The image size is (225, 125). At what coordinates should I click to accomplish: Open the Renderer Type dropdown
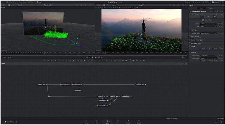click(x=208, y=33)
